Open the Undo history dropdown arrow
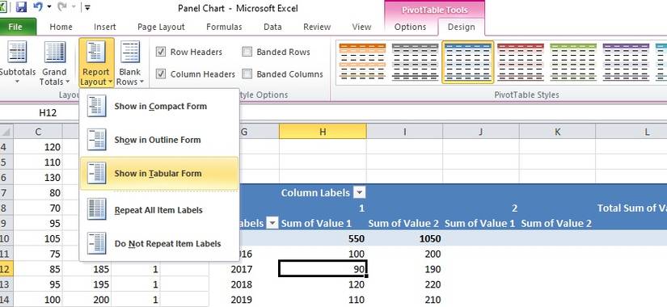667x307 pixels. [x=49, y=7]
